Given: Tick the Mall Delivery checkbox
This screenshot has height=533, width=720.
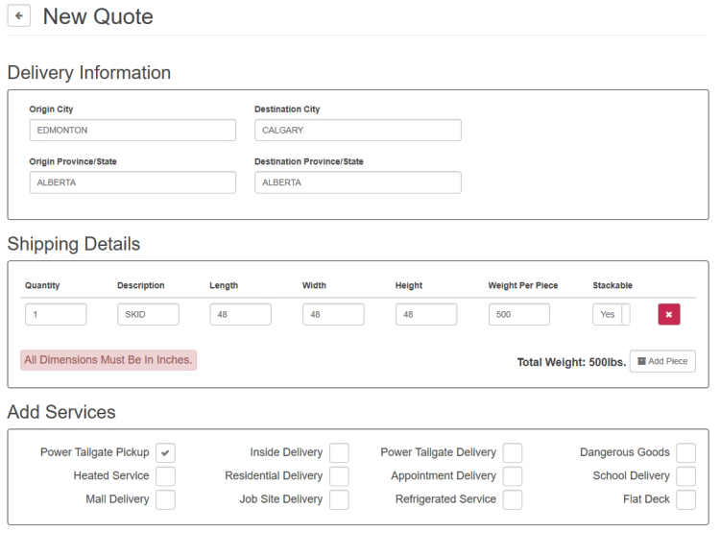Looking at the screenshot, I should (165, 499).
